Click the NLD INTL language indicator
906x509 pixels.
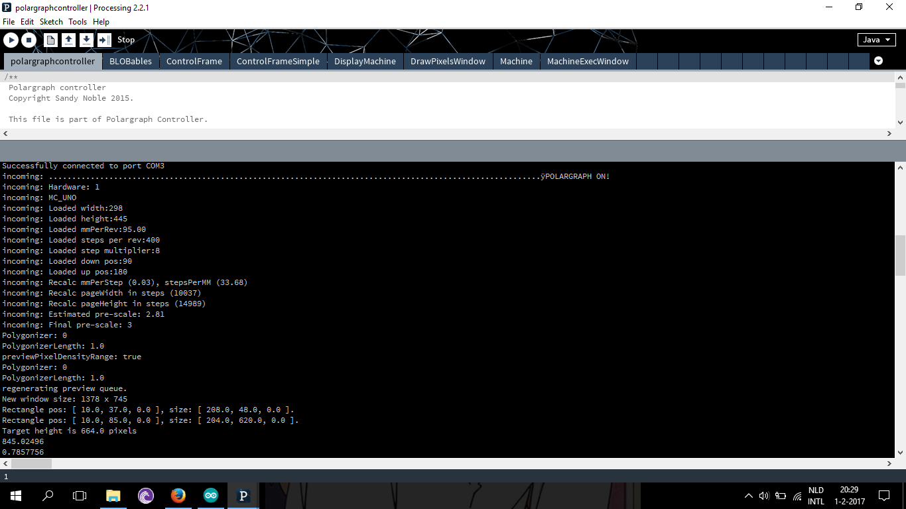coord(816,496)
